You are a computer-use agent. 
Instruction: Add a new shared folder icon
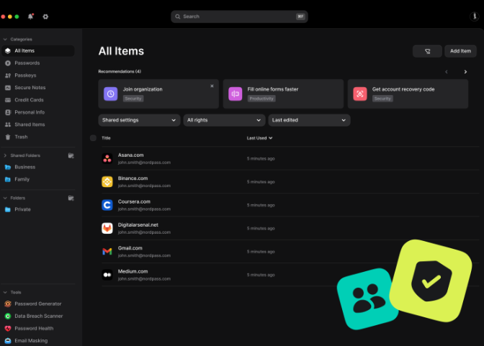pos(71,155)
